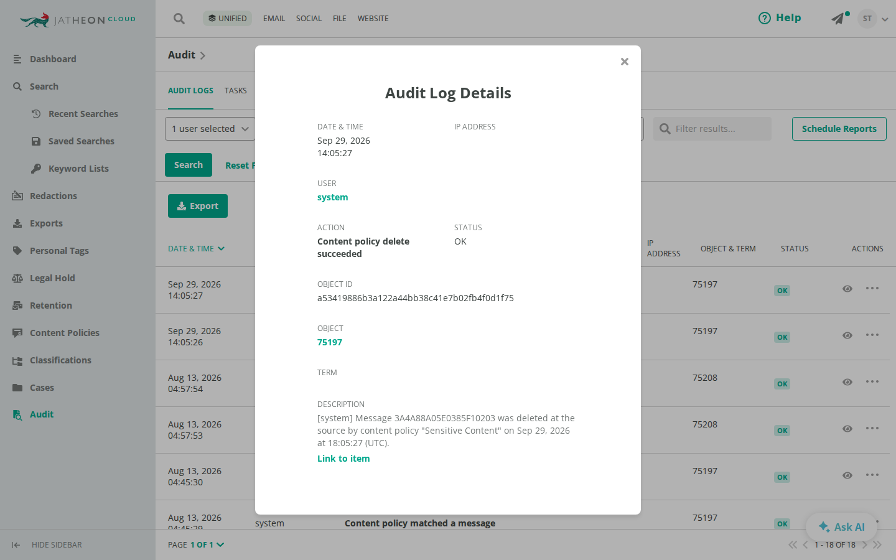Viewport: 896px width, 560px height.
Task: View details for Sep 29 14:05:27 row
Action: (x=847, y=289)
